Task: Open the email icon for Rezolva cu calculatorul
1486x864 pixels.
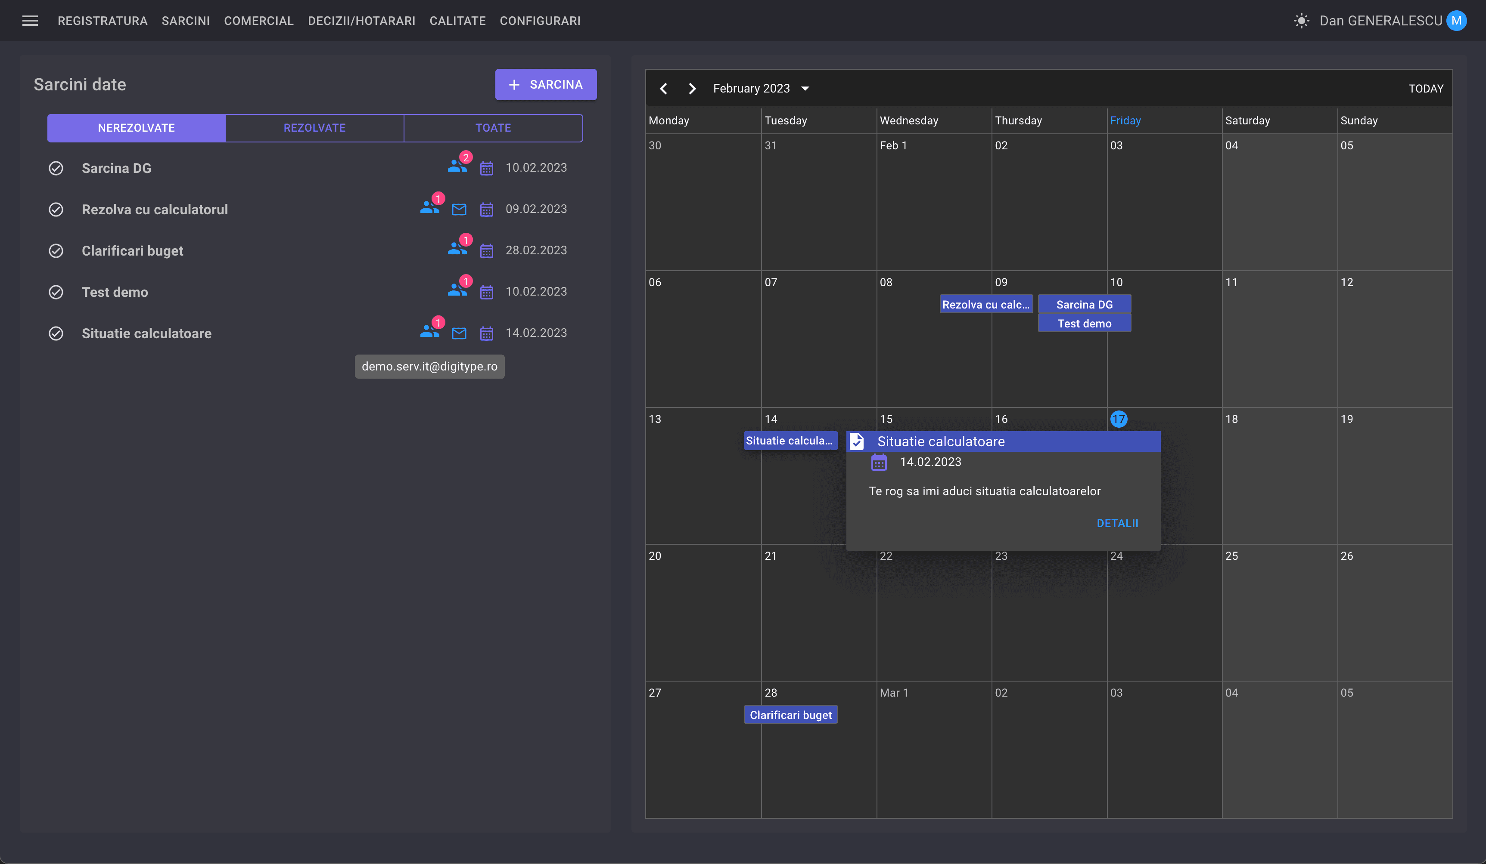Action: click(x=459, y=209)
